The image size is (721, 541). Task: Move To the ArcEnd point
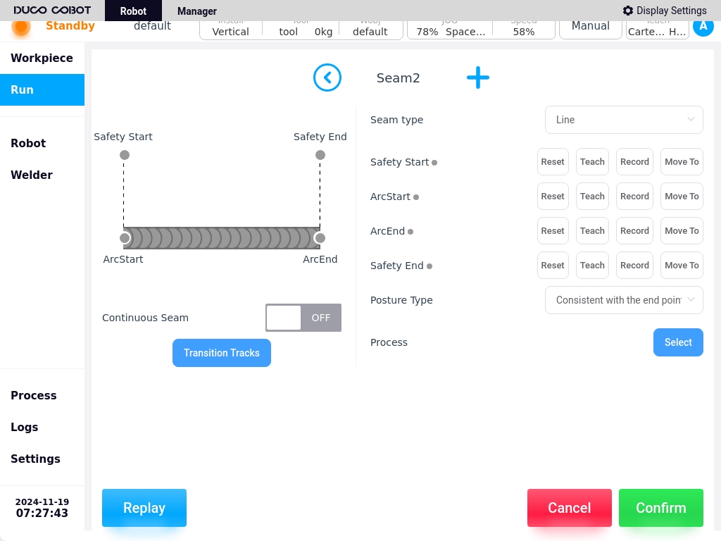pyautogui.click(x=682, y=230)
